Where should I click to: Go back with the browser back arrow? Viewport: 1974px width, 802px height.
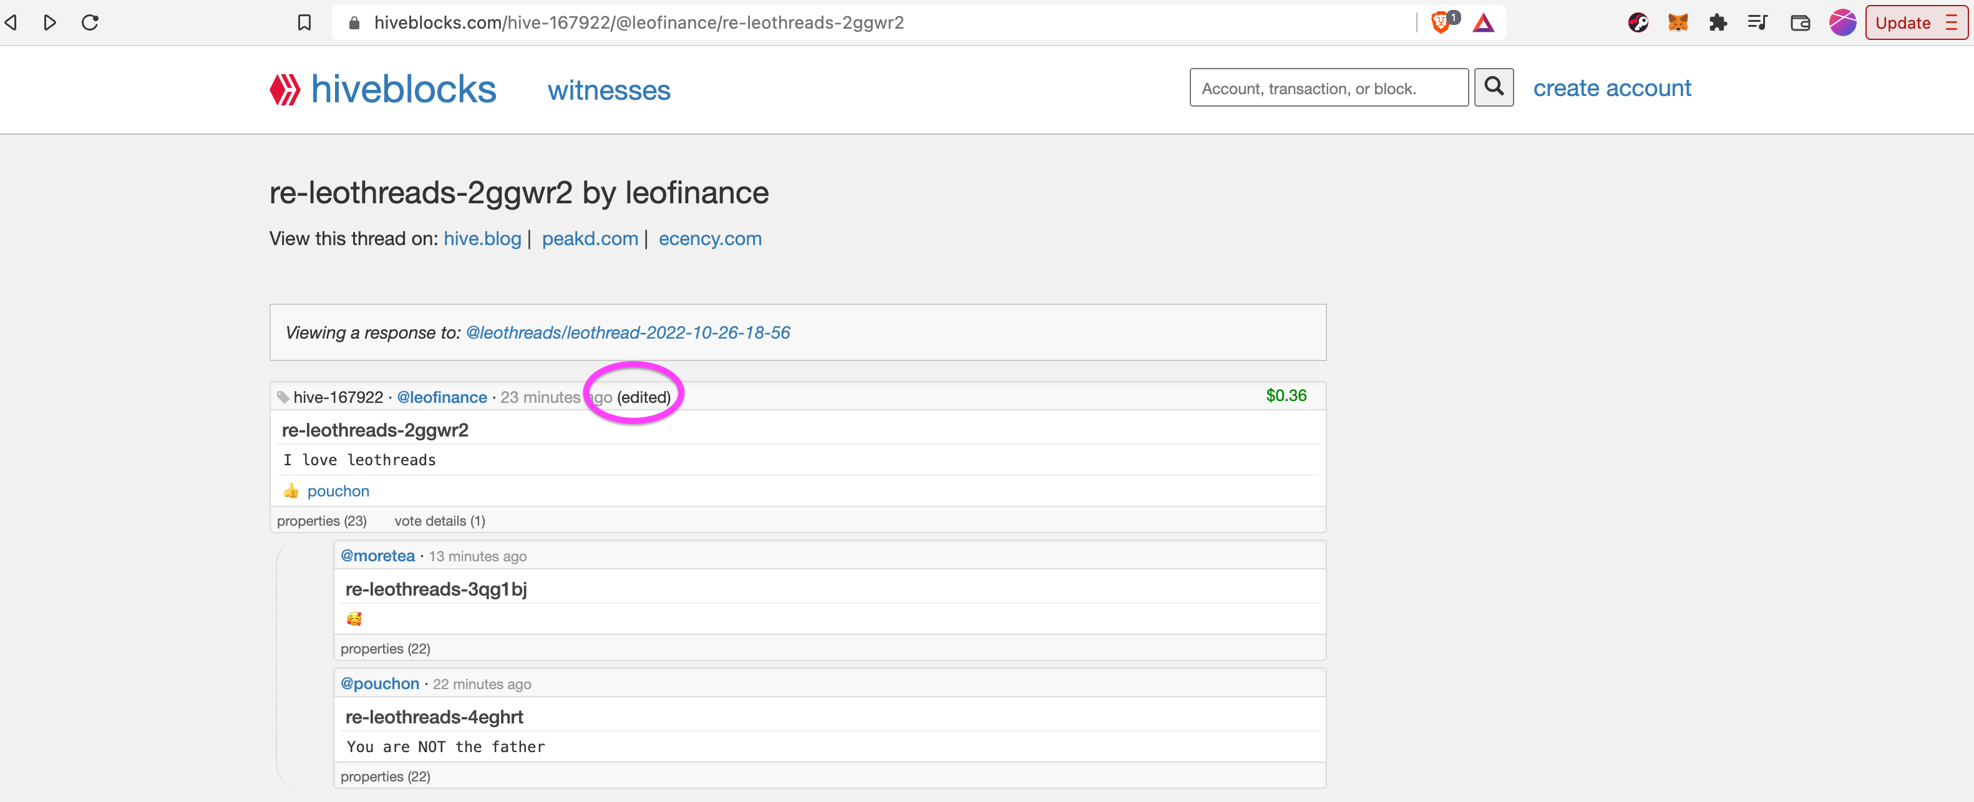11,23
